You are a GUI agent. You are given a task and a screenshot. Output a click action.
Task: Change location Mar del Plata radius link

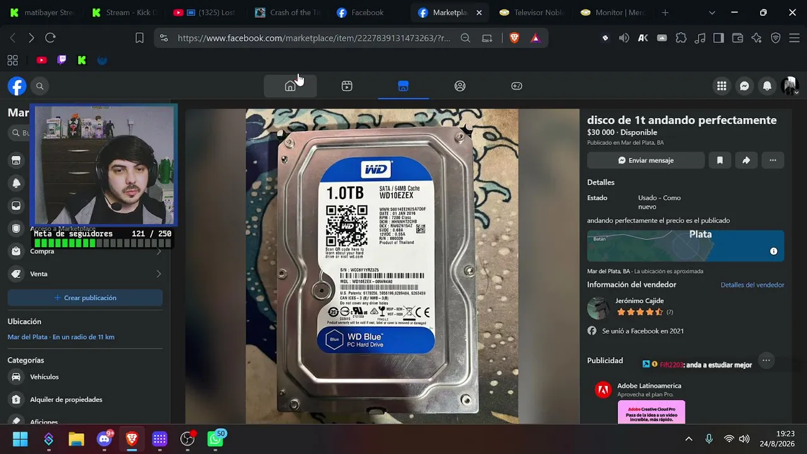(61, 337)
